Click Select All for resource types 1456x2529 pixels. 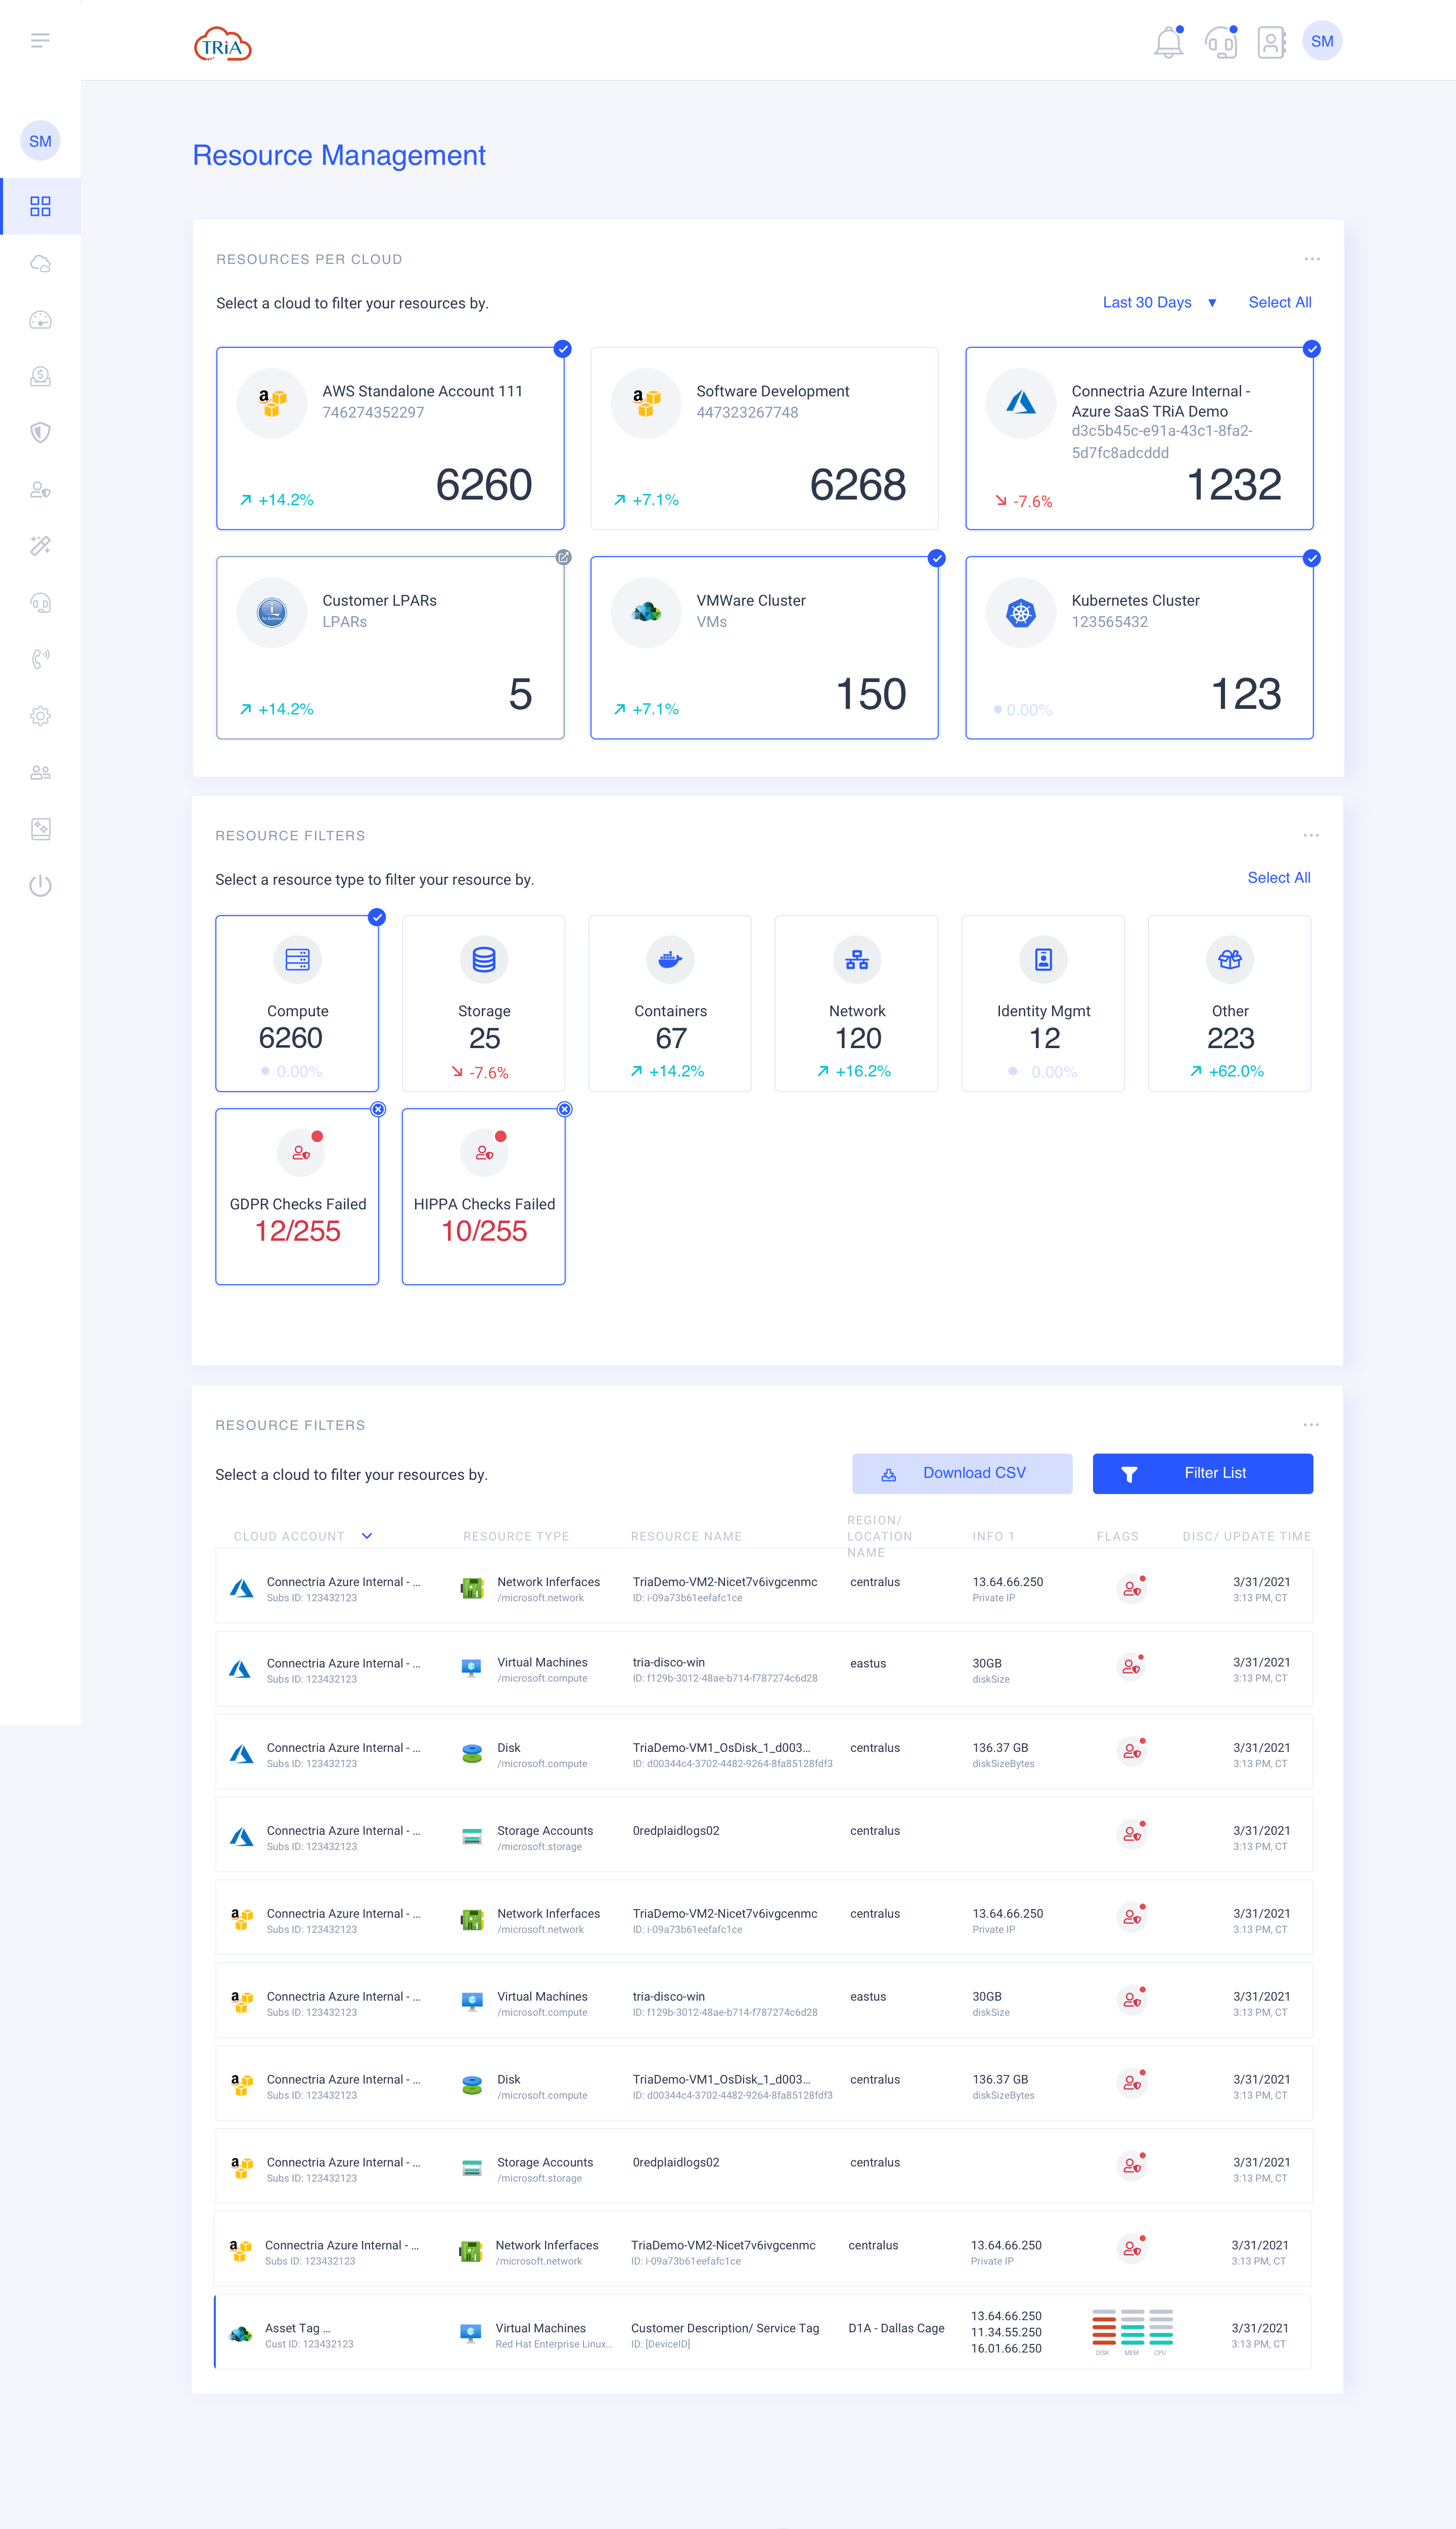point(1278,877)
